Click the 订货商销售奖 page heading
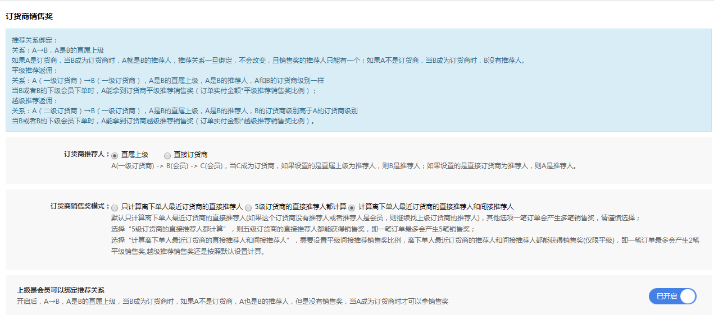This screenshot has height=315, width=714. [29, 16]
